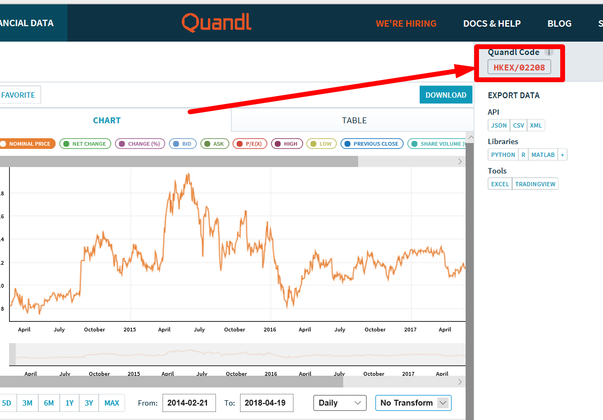Open the R library option
Viewport: 603px width, 420px height.
[x=523, y=155]
